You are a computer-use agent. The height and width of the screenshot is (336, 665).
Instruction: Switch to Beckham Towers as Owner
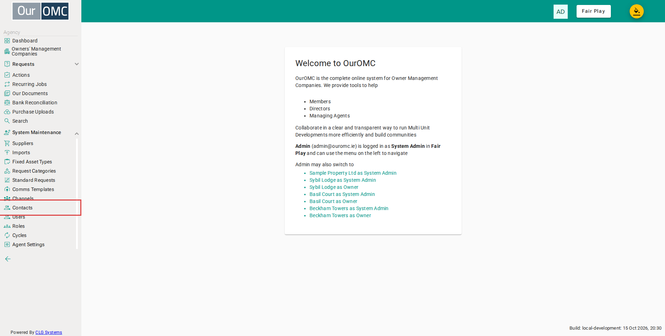[340, 215]
